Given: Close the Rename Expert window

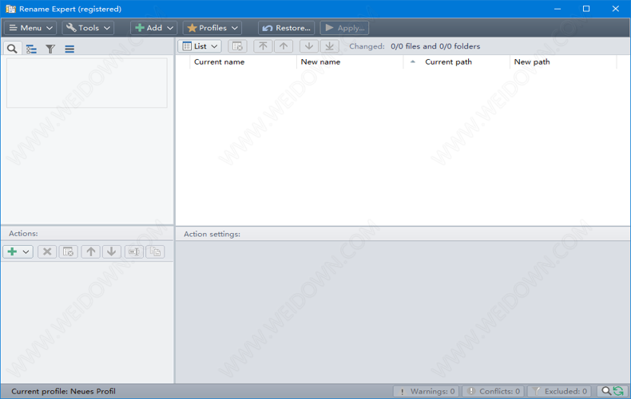Looking at the screenshot, I should click(615, 9).
